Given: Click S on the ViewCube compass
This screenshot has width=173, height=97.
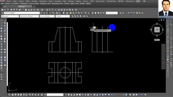Looking at the screenshot, I should point(157,36).
